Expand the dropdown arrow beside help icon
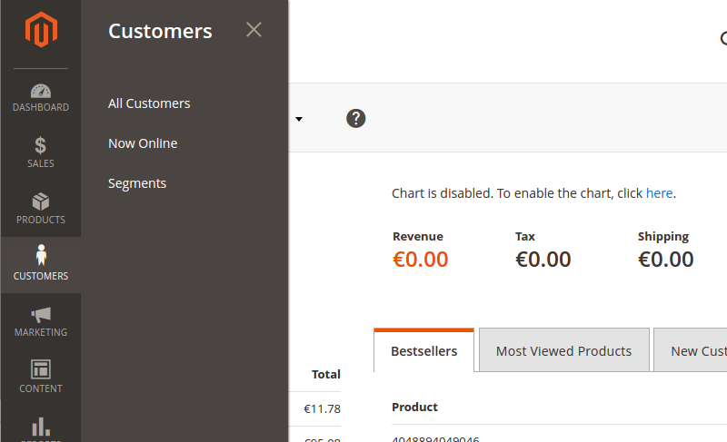The width and height of the screenshot is (727, 442). tap(298, 119)
